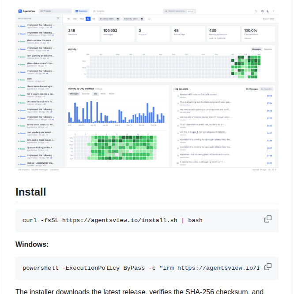Toggle dark mode with the moon icon
294x294 pixels.
click(268, 11)
